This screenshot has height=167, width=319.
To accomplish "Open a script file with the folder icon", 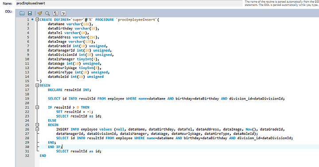I will [22, 13].
